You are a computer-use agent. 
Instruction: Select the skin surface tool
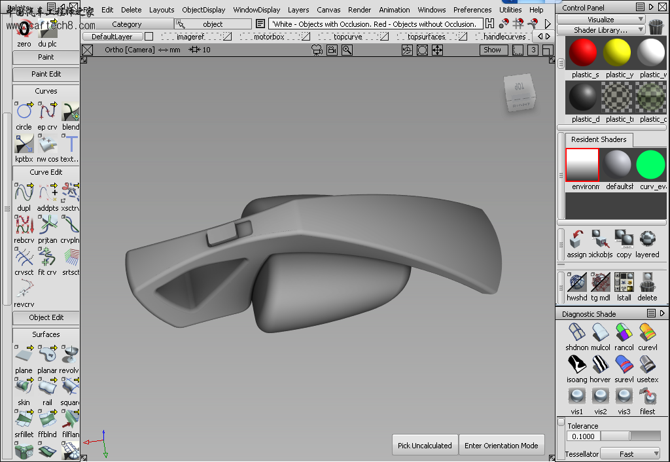(x=24, y=387)
